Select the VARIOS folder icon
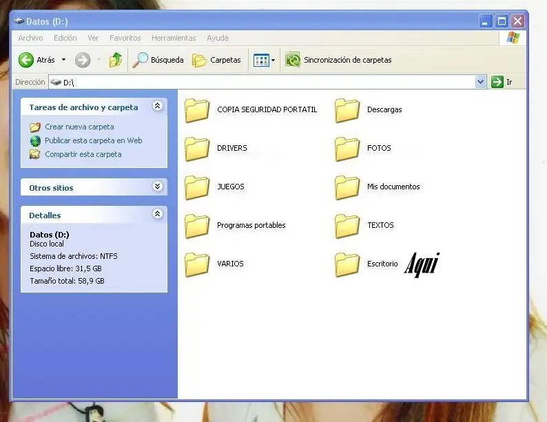 point(197,265)
